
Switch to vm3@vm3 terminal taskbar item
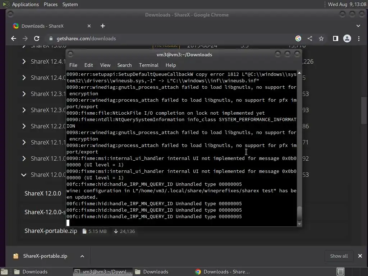point(103,272)
